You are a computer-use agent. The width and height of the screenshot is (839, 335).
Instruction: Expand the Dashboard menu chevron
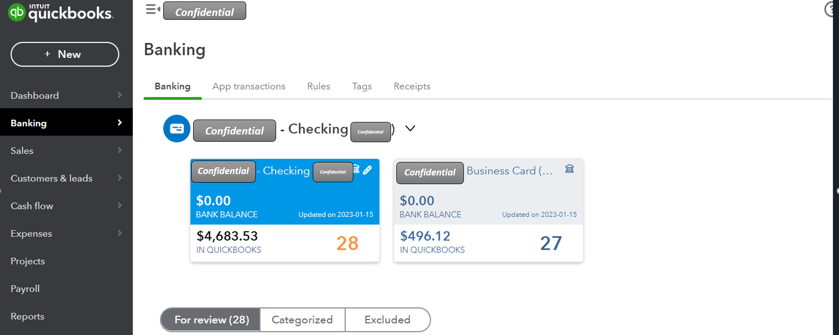tap(120, 95)
